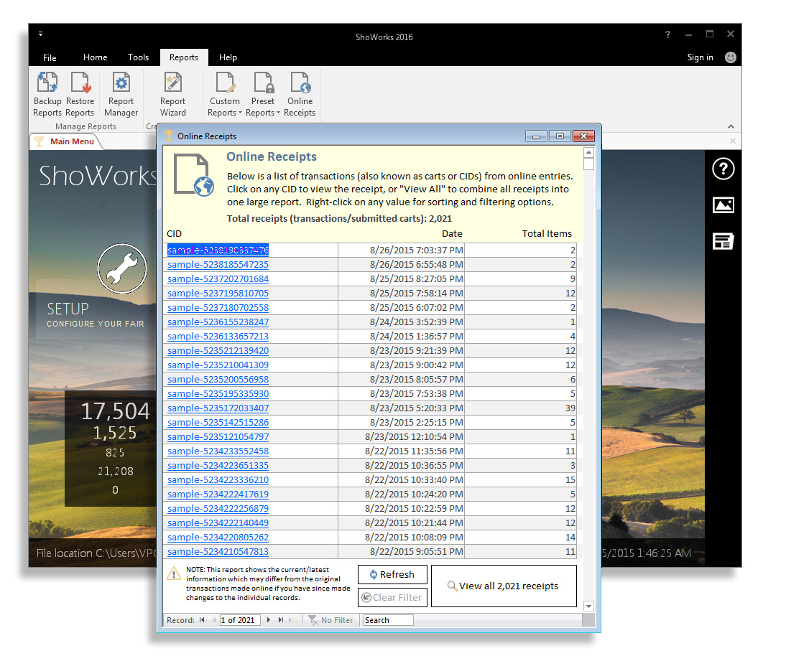Click the 17,504 statistic on Main Menu

coord(115,411)
